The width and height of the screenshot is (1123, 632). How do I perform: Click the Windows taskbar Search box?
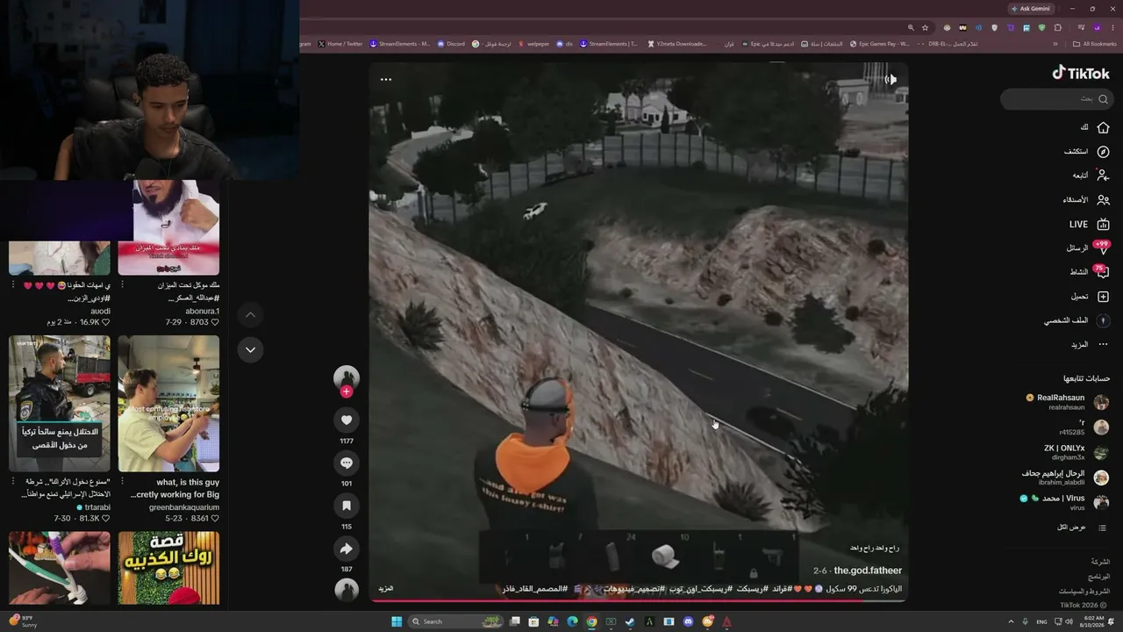[454, 621]
